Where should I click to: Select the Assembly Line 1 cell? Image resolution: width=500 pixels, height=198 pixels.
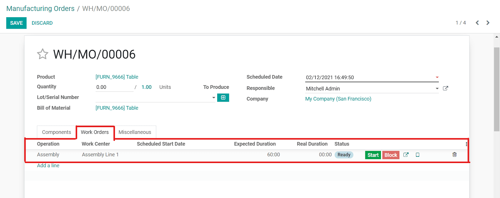point(100,155)
